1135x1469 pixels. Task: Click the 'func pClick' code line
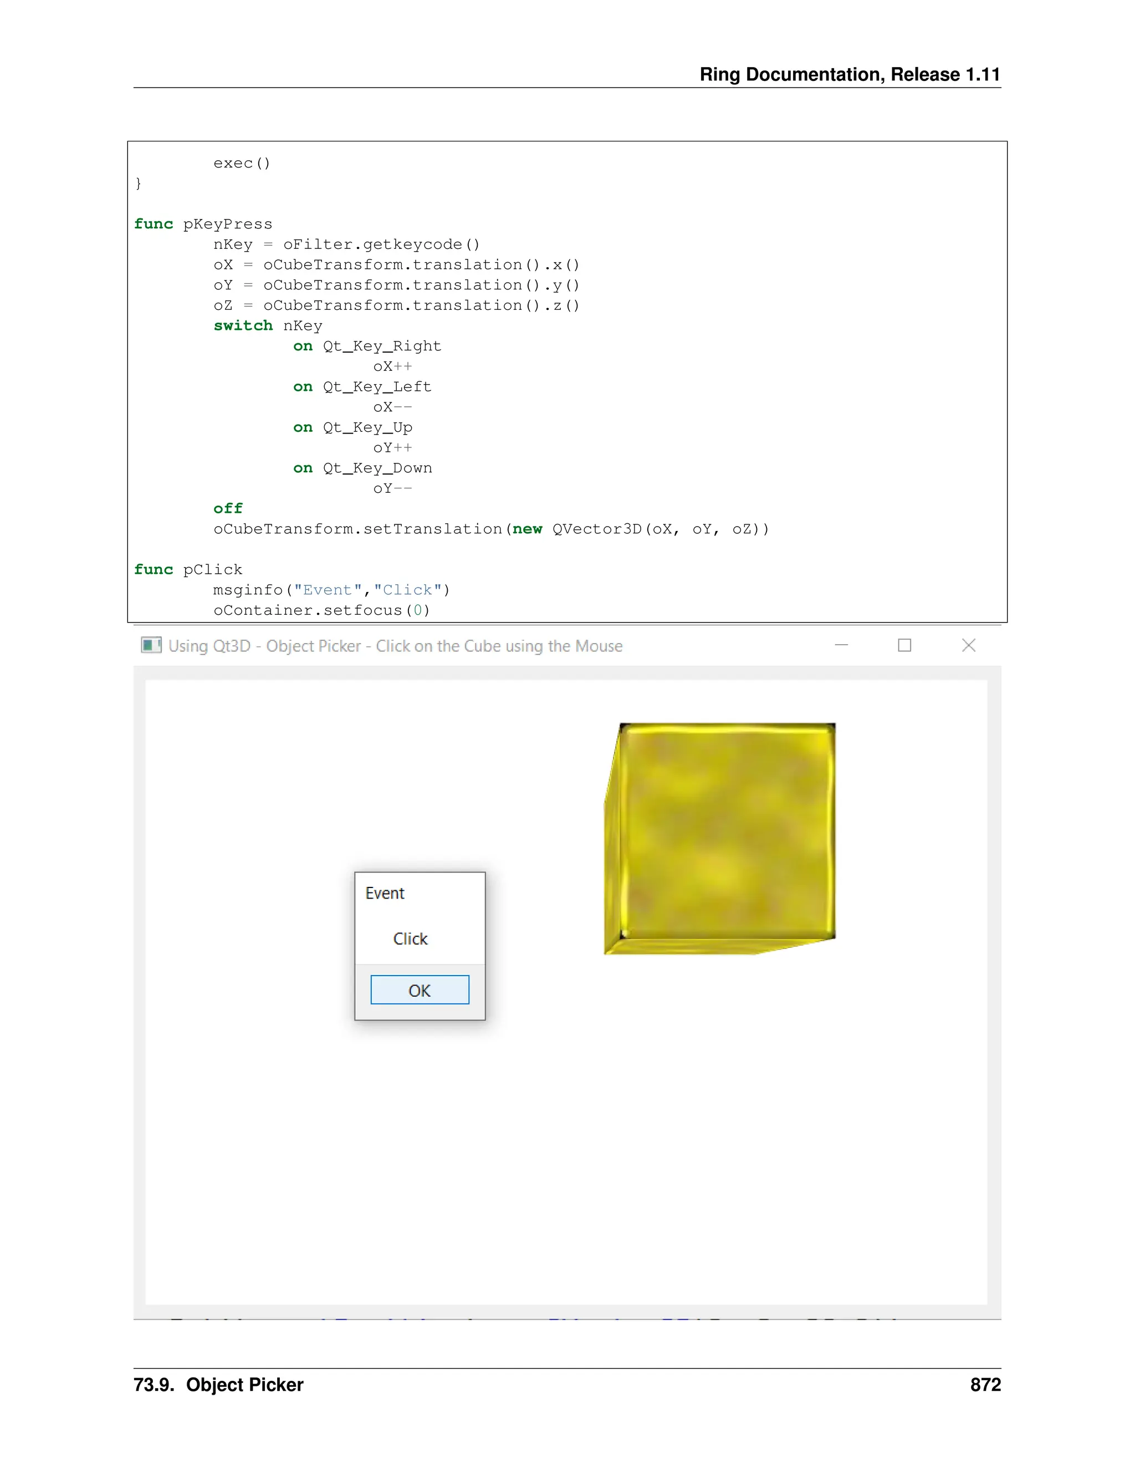[188, 570]
